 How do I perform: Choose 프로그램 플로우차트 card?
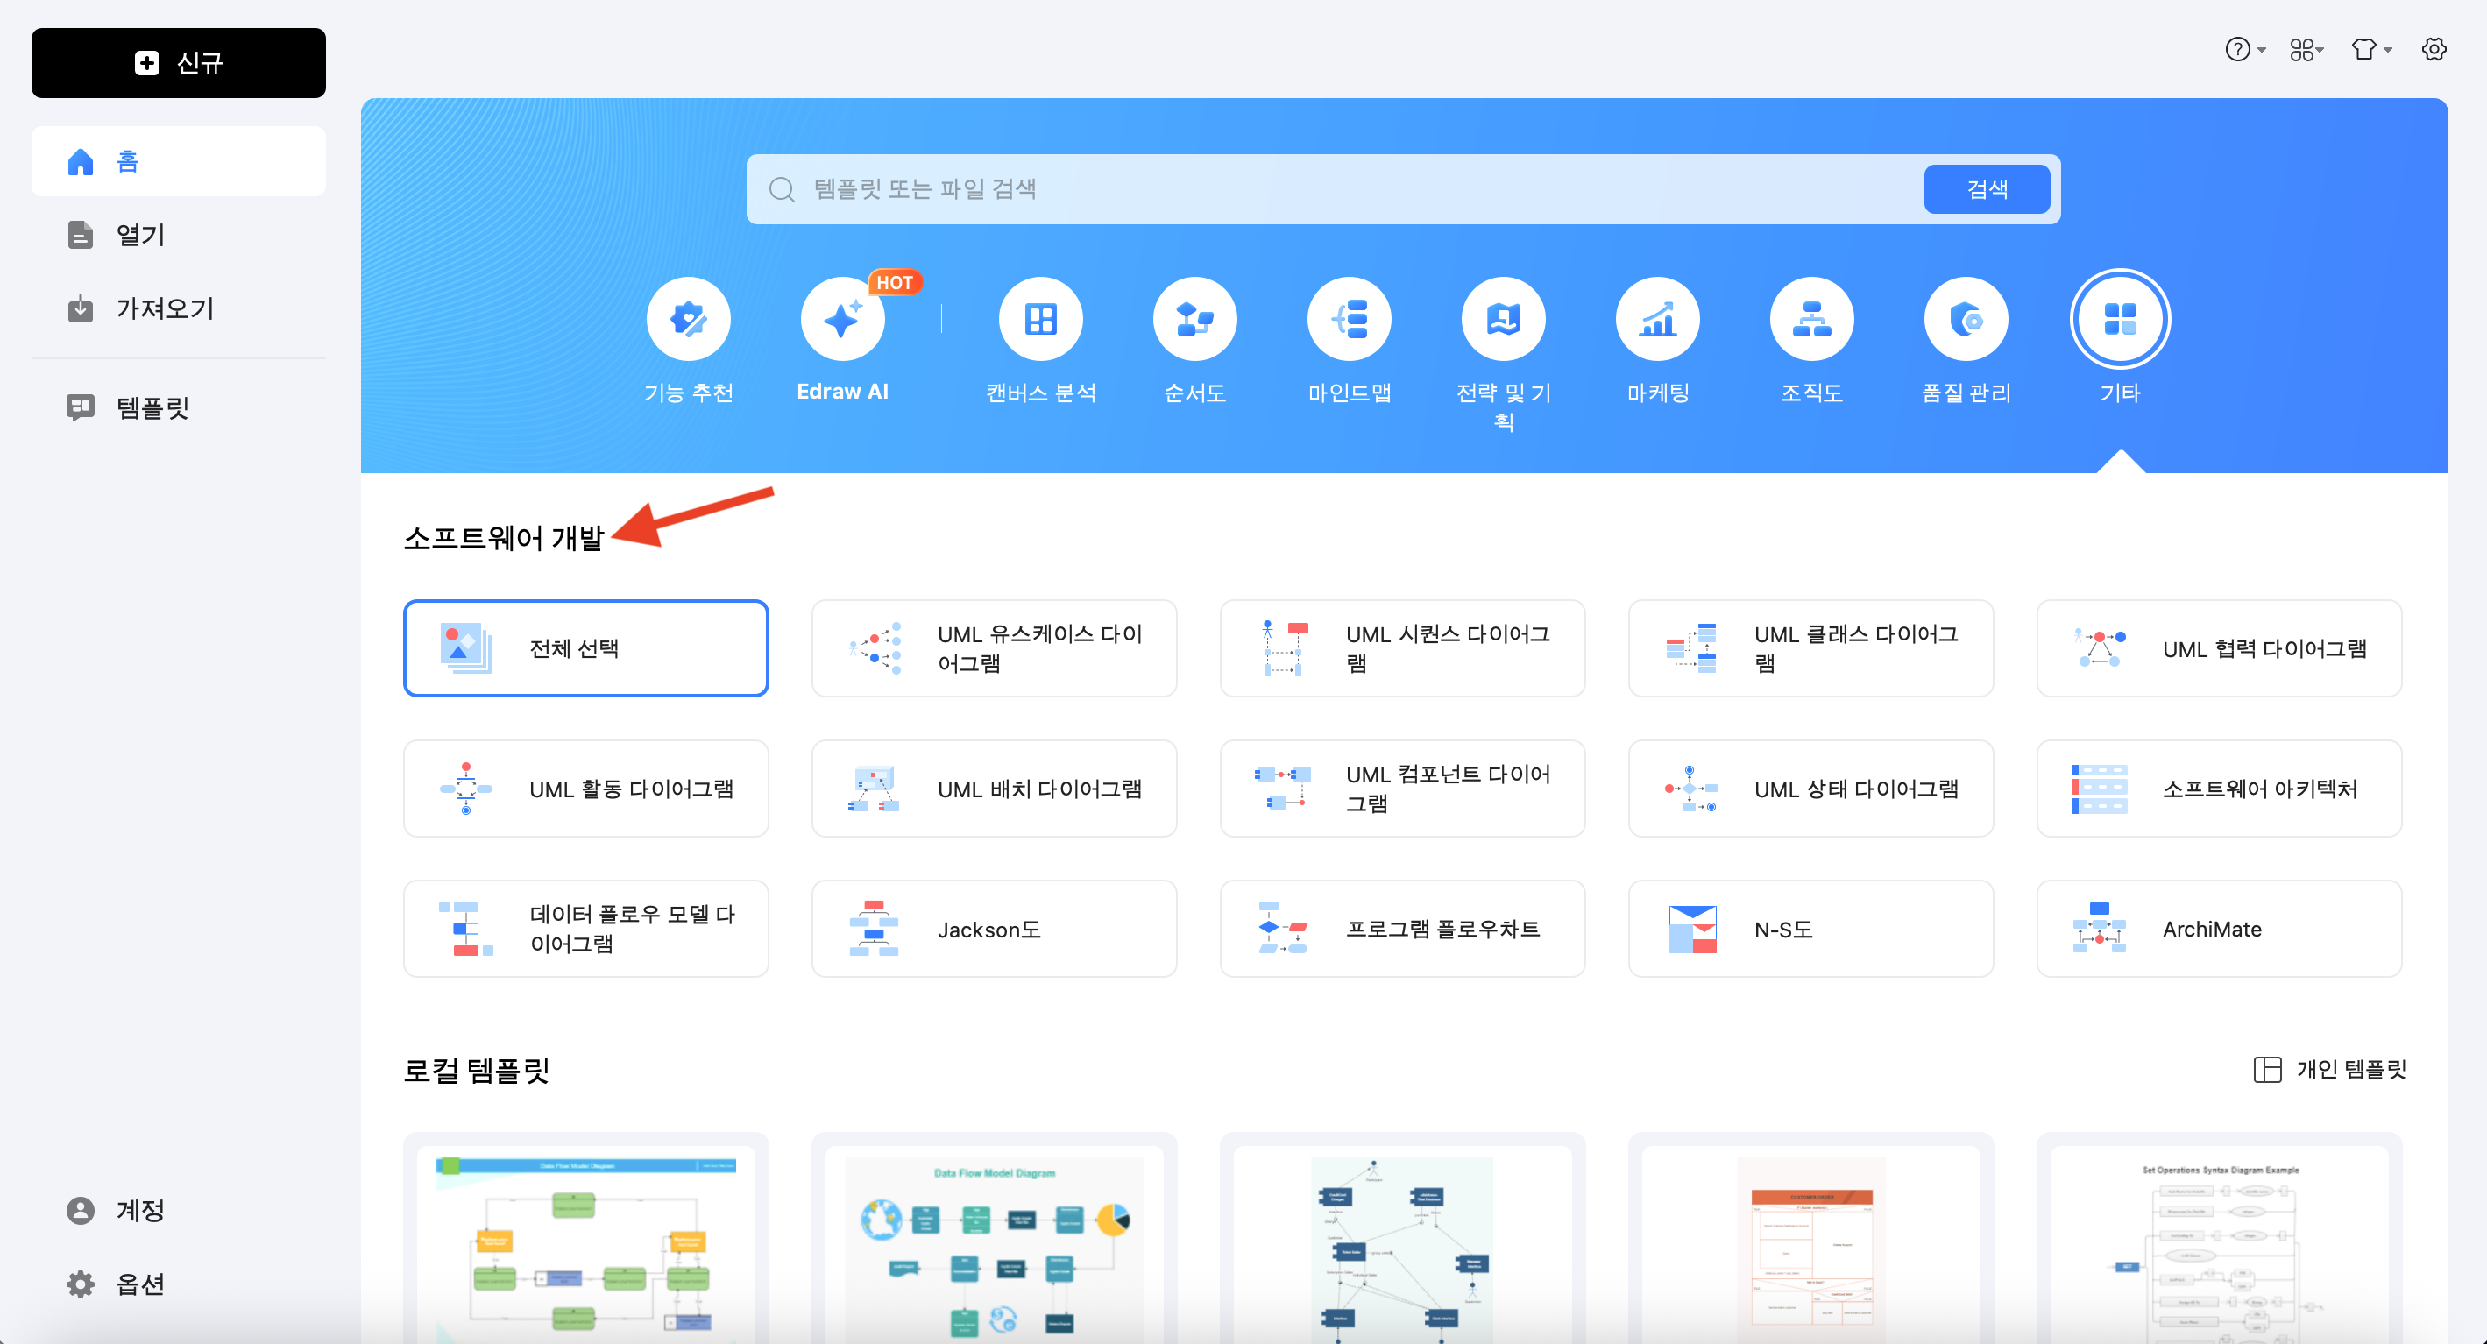tap(1403, 929)
